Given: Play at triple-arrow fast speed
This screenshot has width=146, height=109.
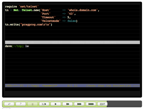Looking at the screenshot, I should tap(79, 104).
